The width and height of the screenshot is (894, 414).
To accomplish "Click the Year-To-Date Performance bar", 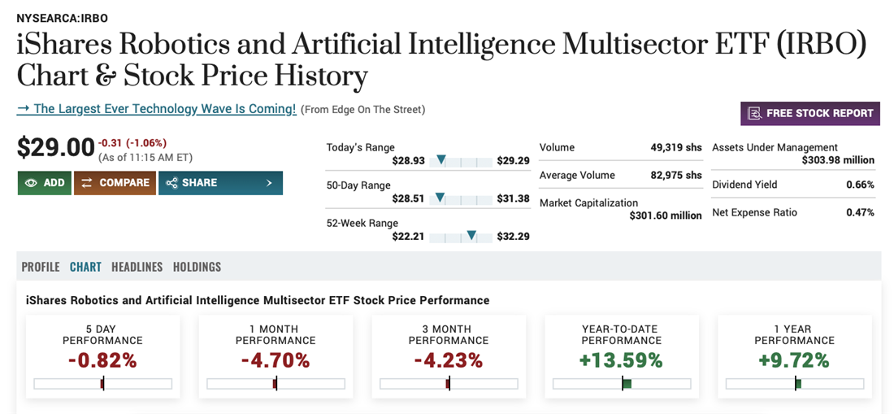I will coord(622,384).
